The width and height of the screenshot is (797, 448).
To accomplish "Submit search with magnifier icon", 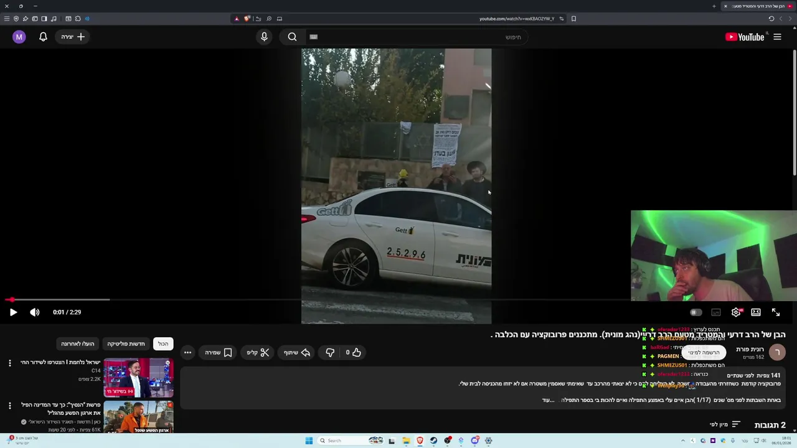I will click(292, 37).
